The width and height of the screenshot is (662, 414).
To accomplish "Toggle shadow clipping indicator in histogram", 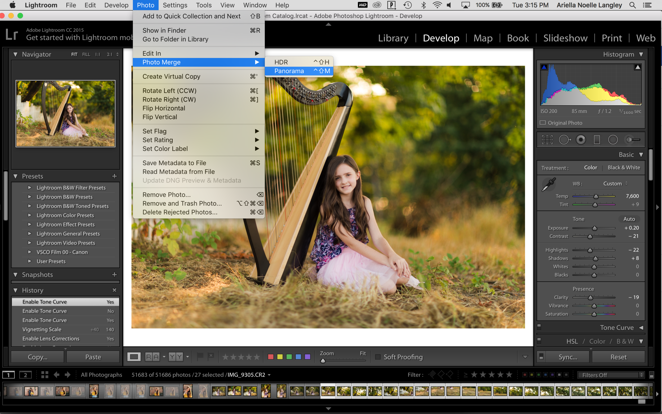I will click(544, 67).
